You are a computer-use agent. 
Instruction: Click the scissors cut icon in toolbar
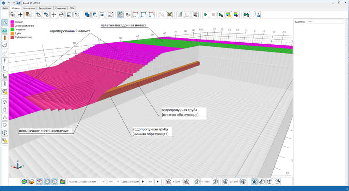click(x=20, y=15)
